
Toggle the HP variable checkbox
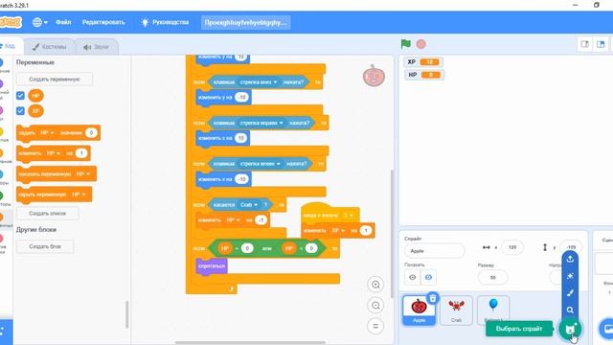[x=20, y=96]
